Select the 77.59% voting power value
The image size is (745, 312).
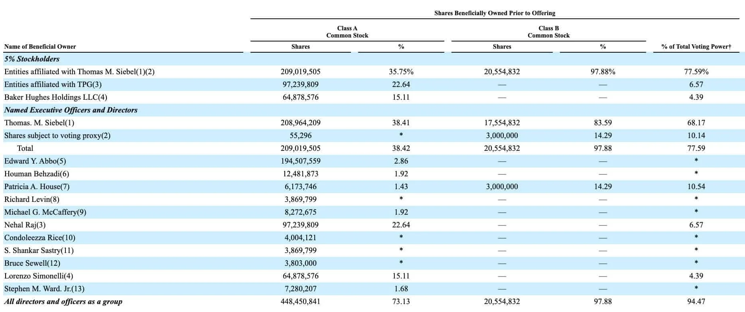696,72
